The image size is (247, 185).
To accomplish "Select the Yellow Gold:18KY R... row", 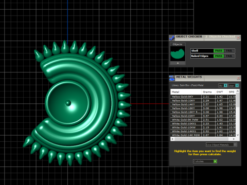I will (x=203, y=112).
